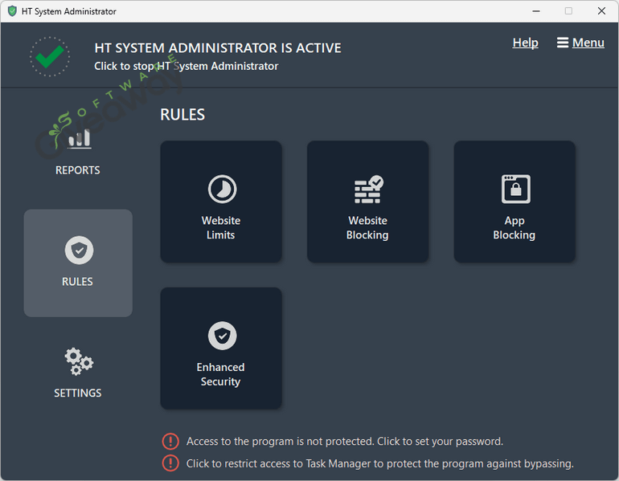This screenshot has width=619, height=481.
Task: Select the Rules shield icon in sidebar
Action: (79, 251)
